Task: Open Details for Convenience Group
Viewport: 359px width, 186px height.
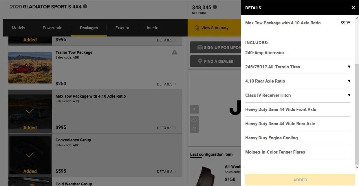Action: click(166, 172)
